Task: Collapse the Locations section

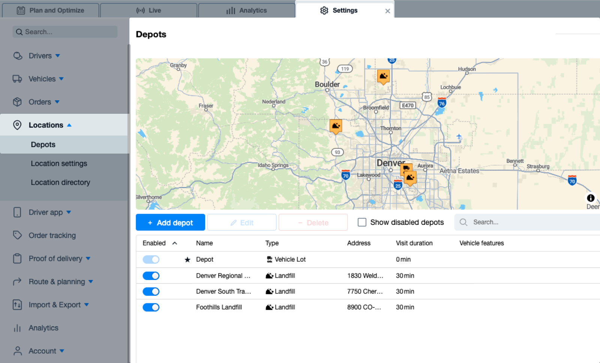Action: (69, 125)
